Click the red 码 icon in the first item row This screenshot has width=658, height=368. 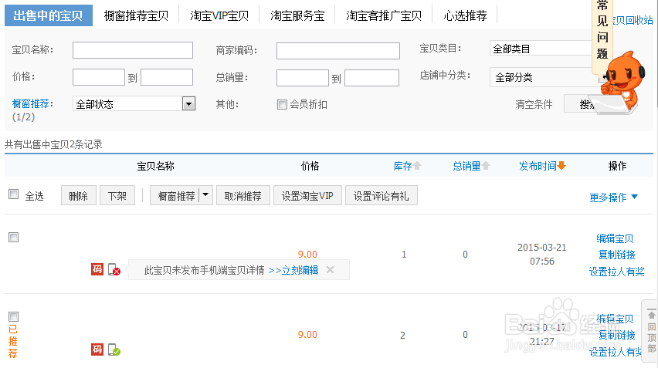(x=97, y=269)
